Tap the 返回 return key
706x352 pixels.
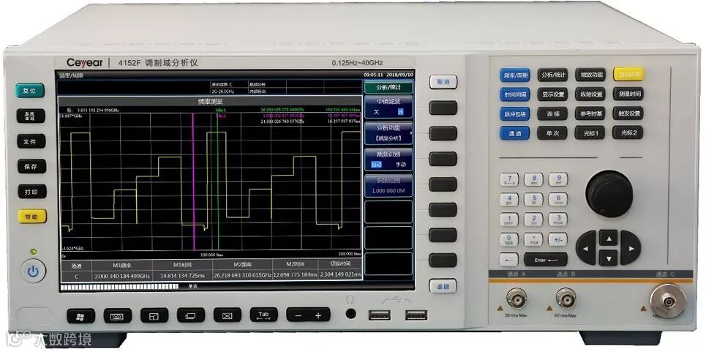click(x=443, y=286)
